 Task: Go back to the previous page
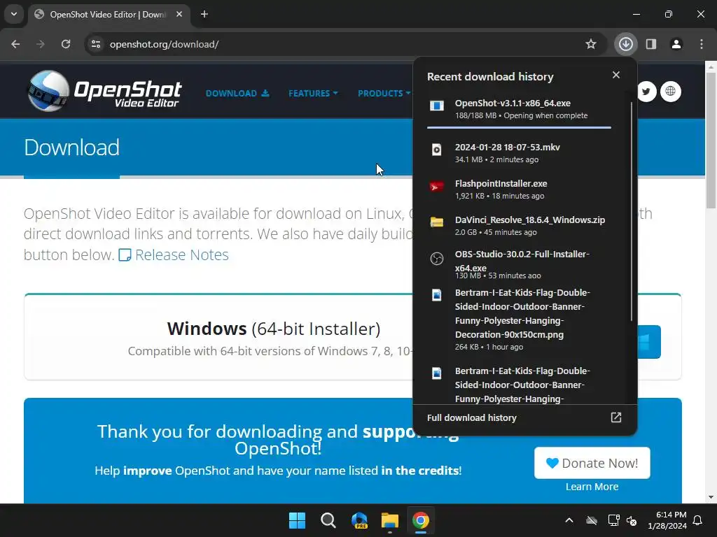pos(15,44)
